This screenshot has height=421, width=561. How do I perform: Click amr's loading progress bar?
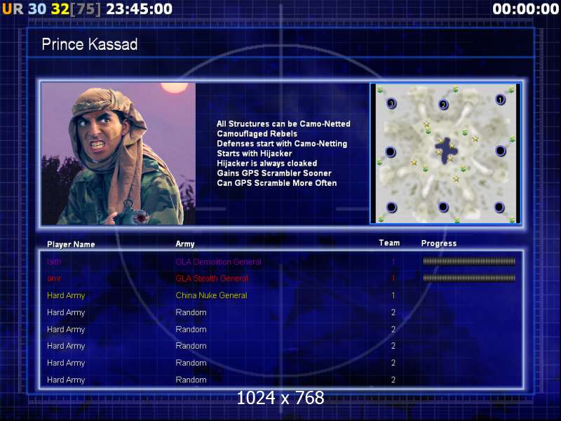pos(469,278)
